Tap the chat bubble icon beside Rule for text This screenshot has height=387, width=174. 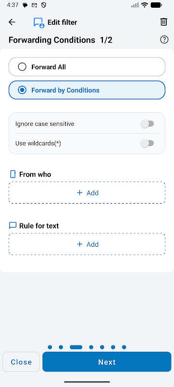[13, 225]
